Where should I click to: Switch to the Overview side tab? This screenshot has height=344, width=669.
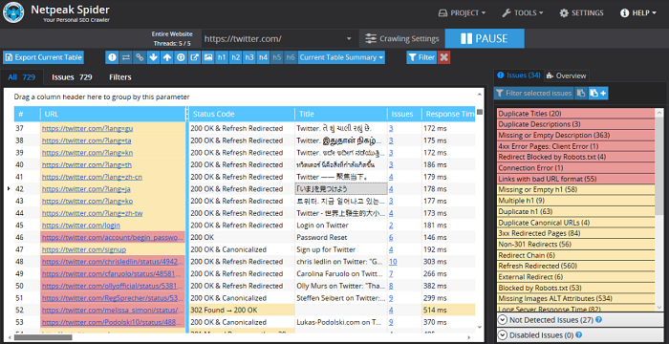point(567,75)
